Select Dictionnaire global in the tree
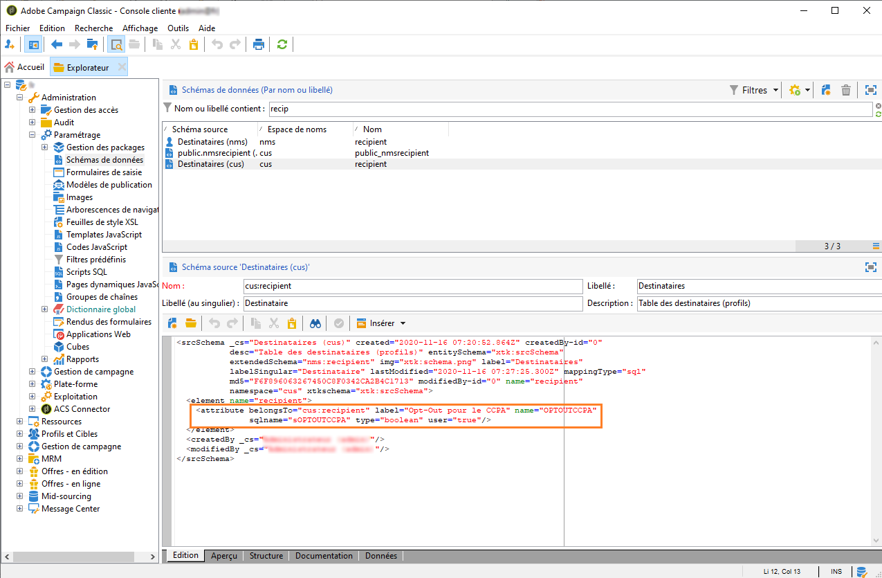Viewport: 882px width, 578px height. [x=101, y=309]
